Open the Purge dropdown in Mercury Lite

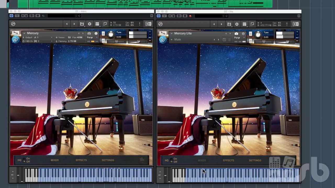click(x=240, y=38)
